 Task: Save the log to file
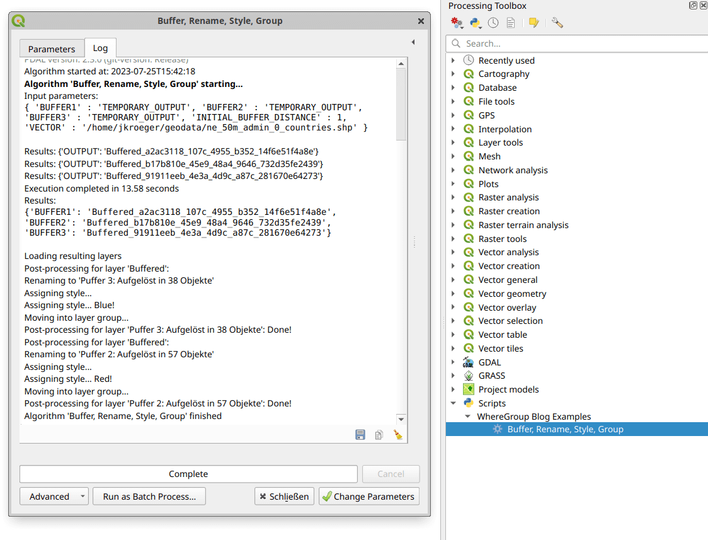tap(360, 435)
